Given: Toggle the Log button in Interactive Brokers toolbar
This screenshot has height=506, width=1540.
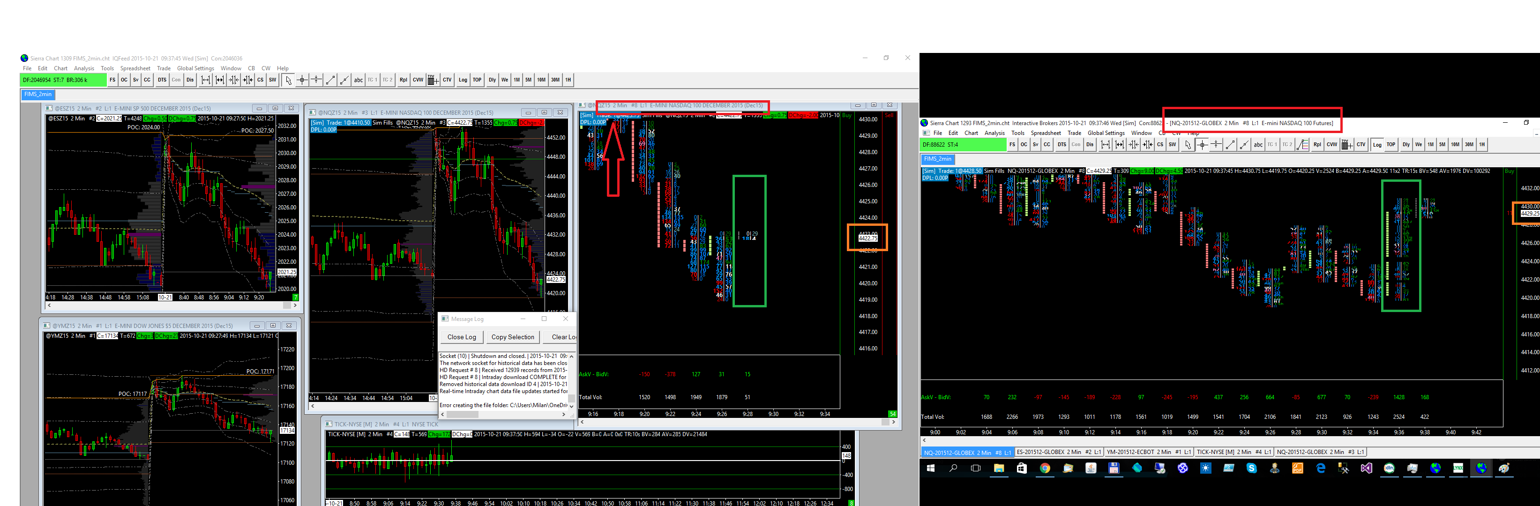Looking at the screenshot, I should [x=1377, y=145].
